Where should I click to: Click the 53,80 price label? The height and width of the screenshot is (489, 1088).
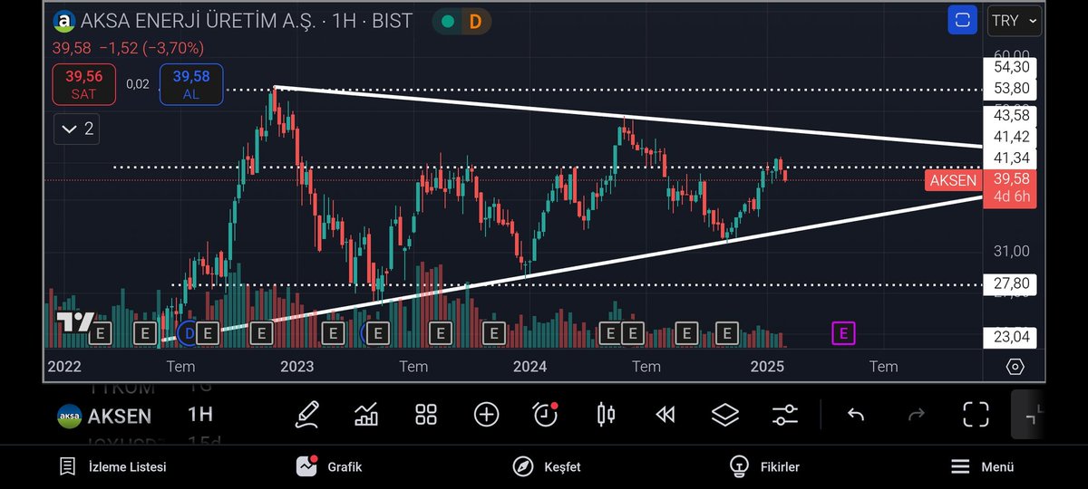pyautogui.click(x=1012, y=89)
